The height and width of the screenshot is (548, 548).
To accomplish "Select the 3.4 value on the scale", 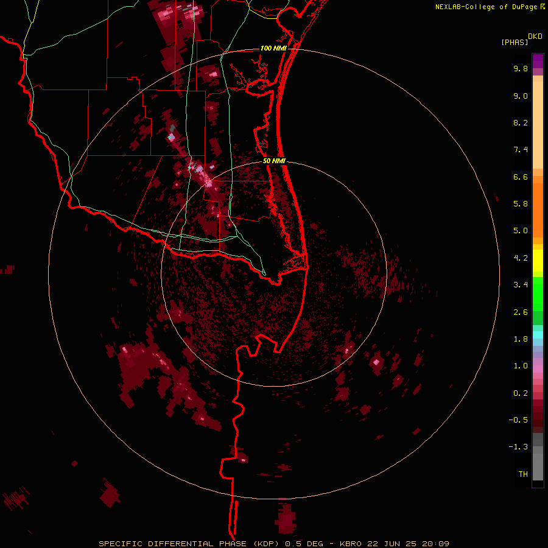I will (x=521, y=285).
